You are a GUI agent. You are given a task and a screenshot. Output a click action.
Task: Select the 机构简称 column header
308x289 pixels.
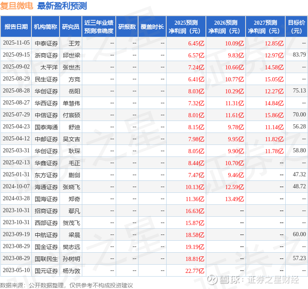[45, 27]
